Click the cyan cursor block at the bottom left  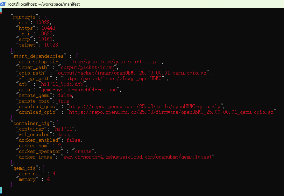[x=1, y=190]
